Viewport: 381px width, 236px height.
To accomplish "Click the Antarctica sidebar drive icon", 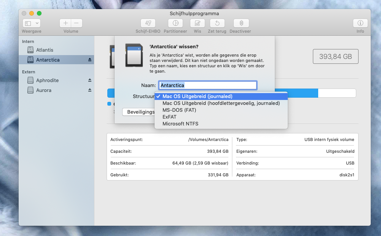I will point(30,60).
